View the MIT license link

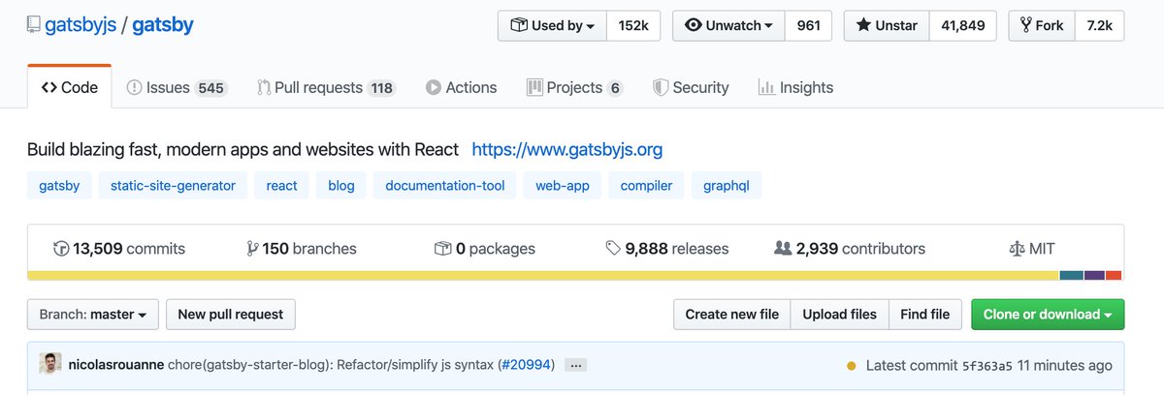tap(1032, 249)
